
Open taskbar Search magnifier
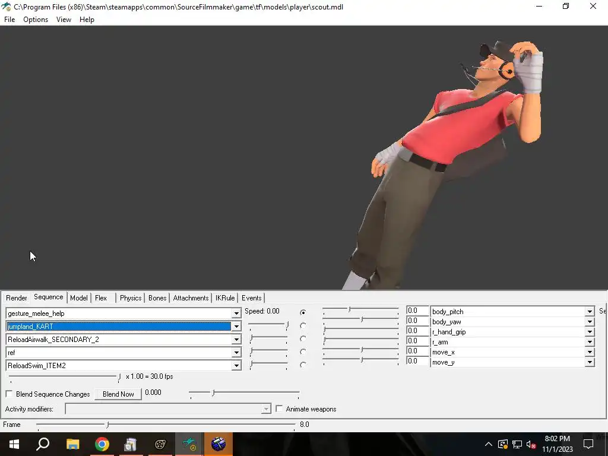coord(43,444)
